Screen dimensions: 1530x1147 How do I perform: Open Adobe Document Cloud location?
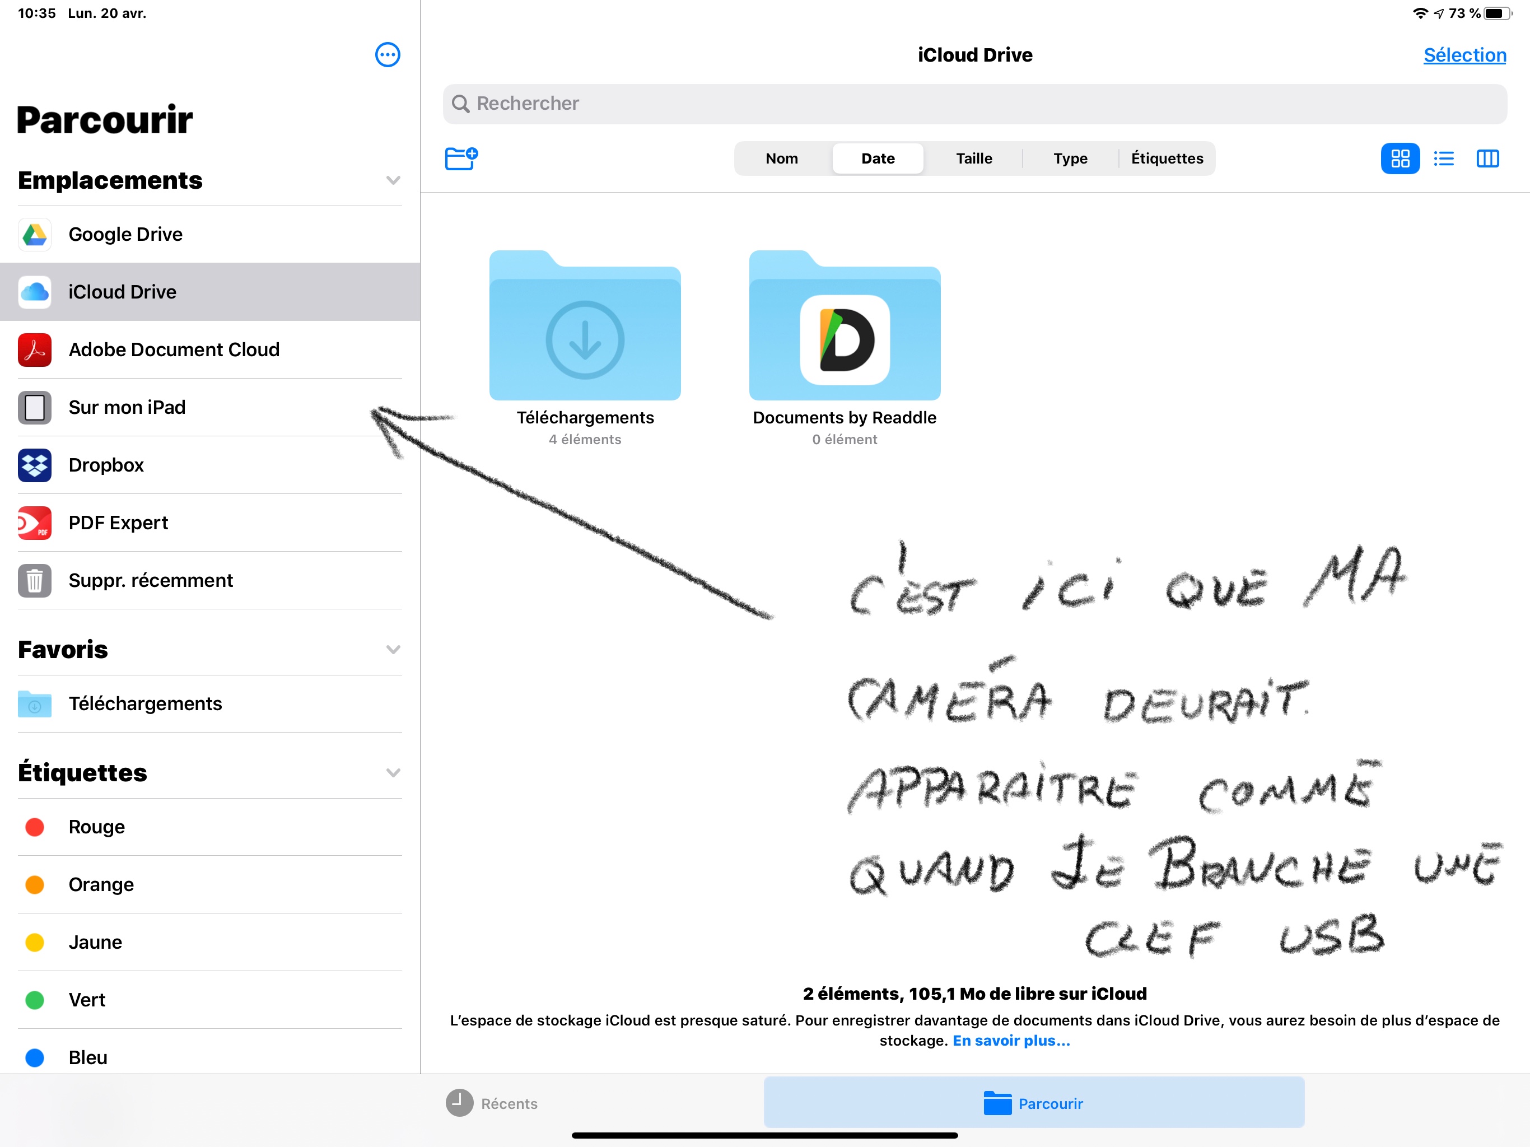(x=174, y=350)
